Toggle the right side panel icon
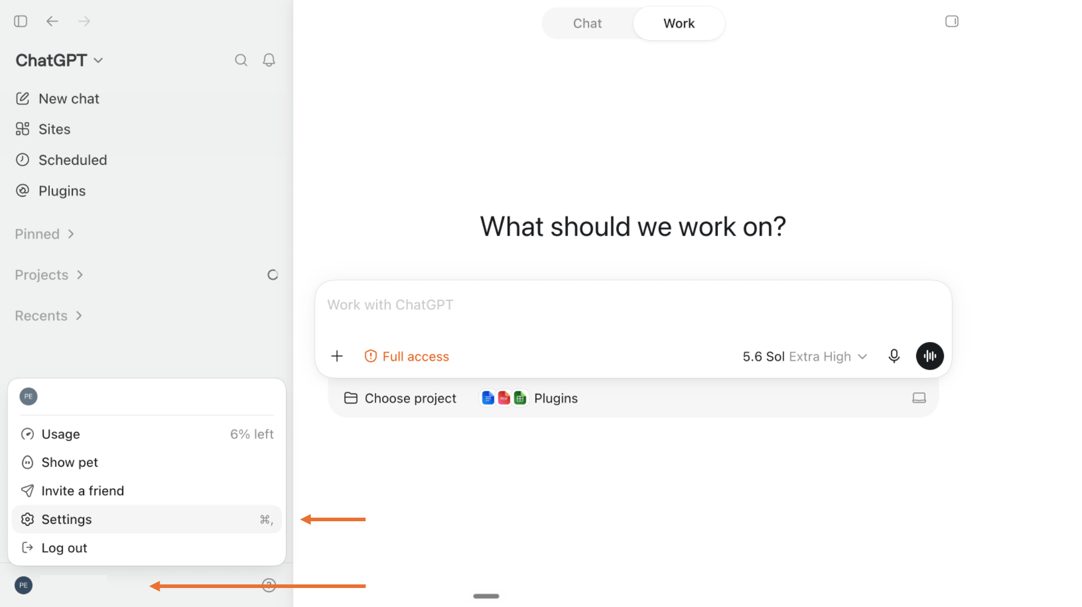The width and height of the screenshot is (1082, 607). 952,21
